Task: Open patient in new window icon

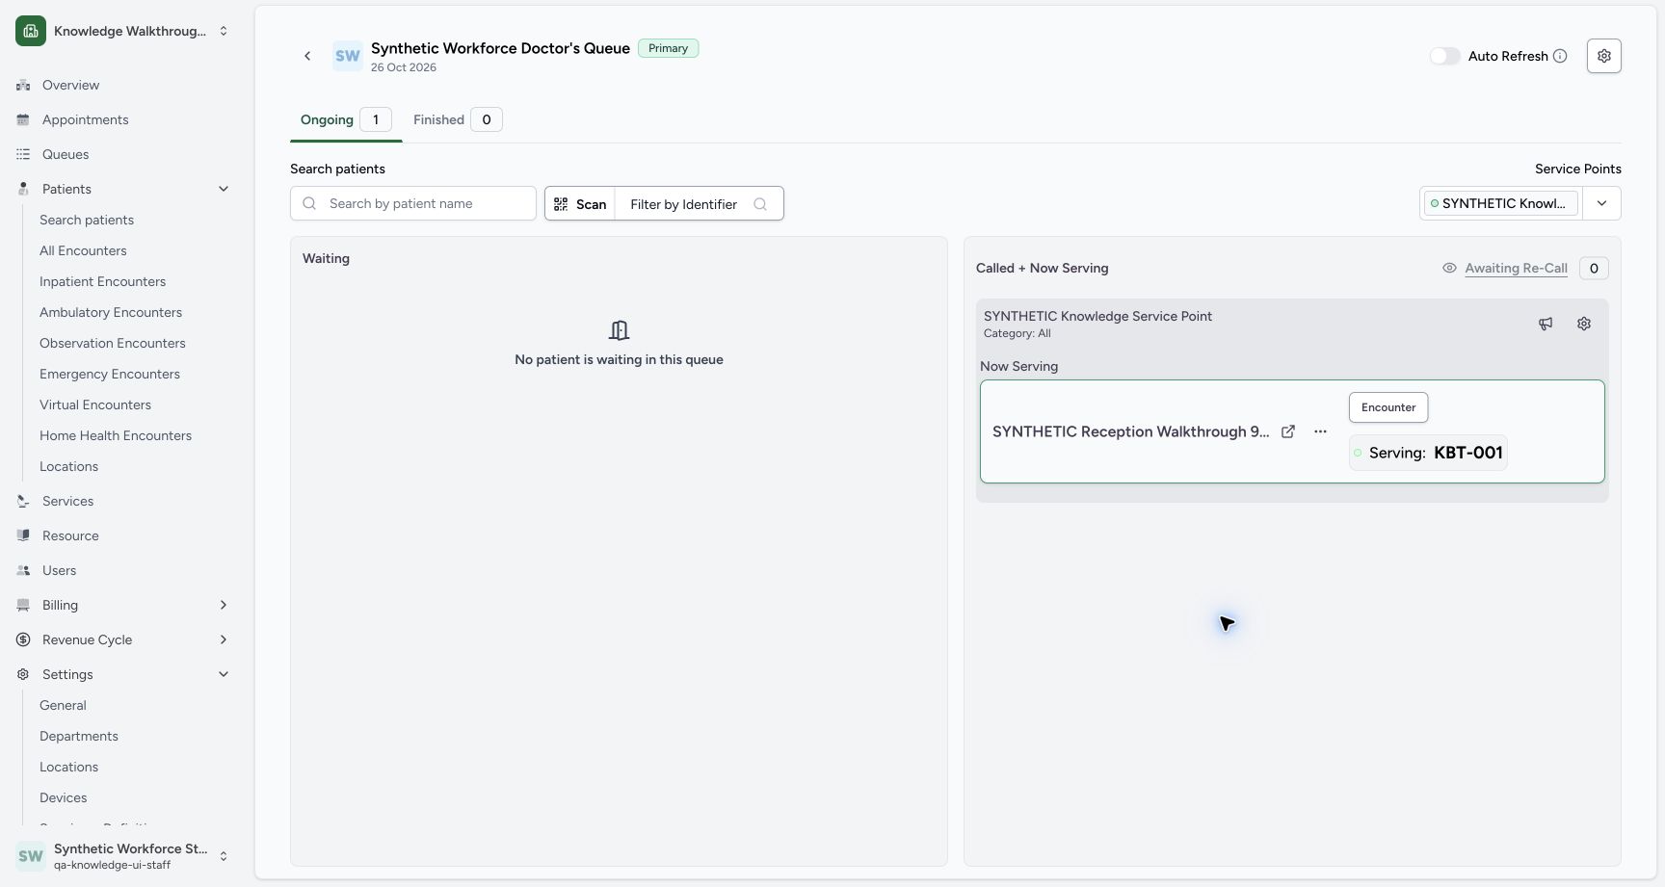Action: 1288,431
